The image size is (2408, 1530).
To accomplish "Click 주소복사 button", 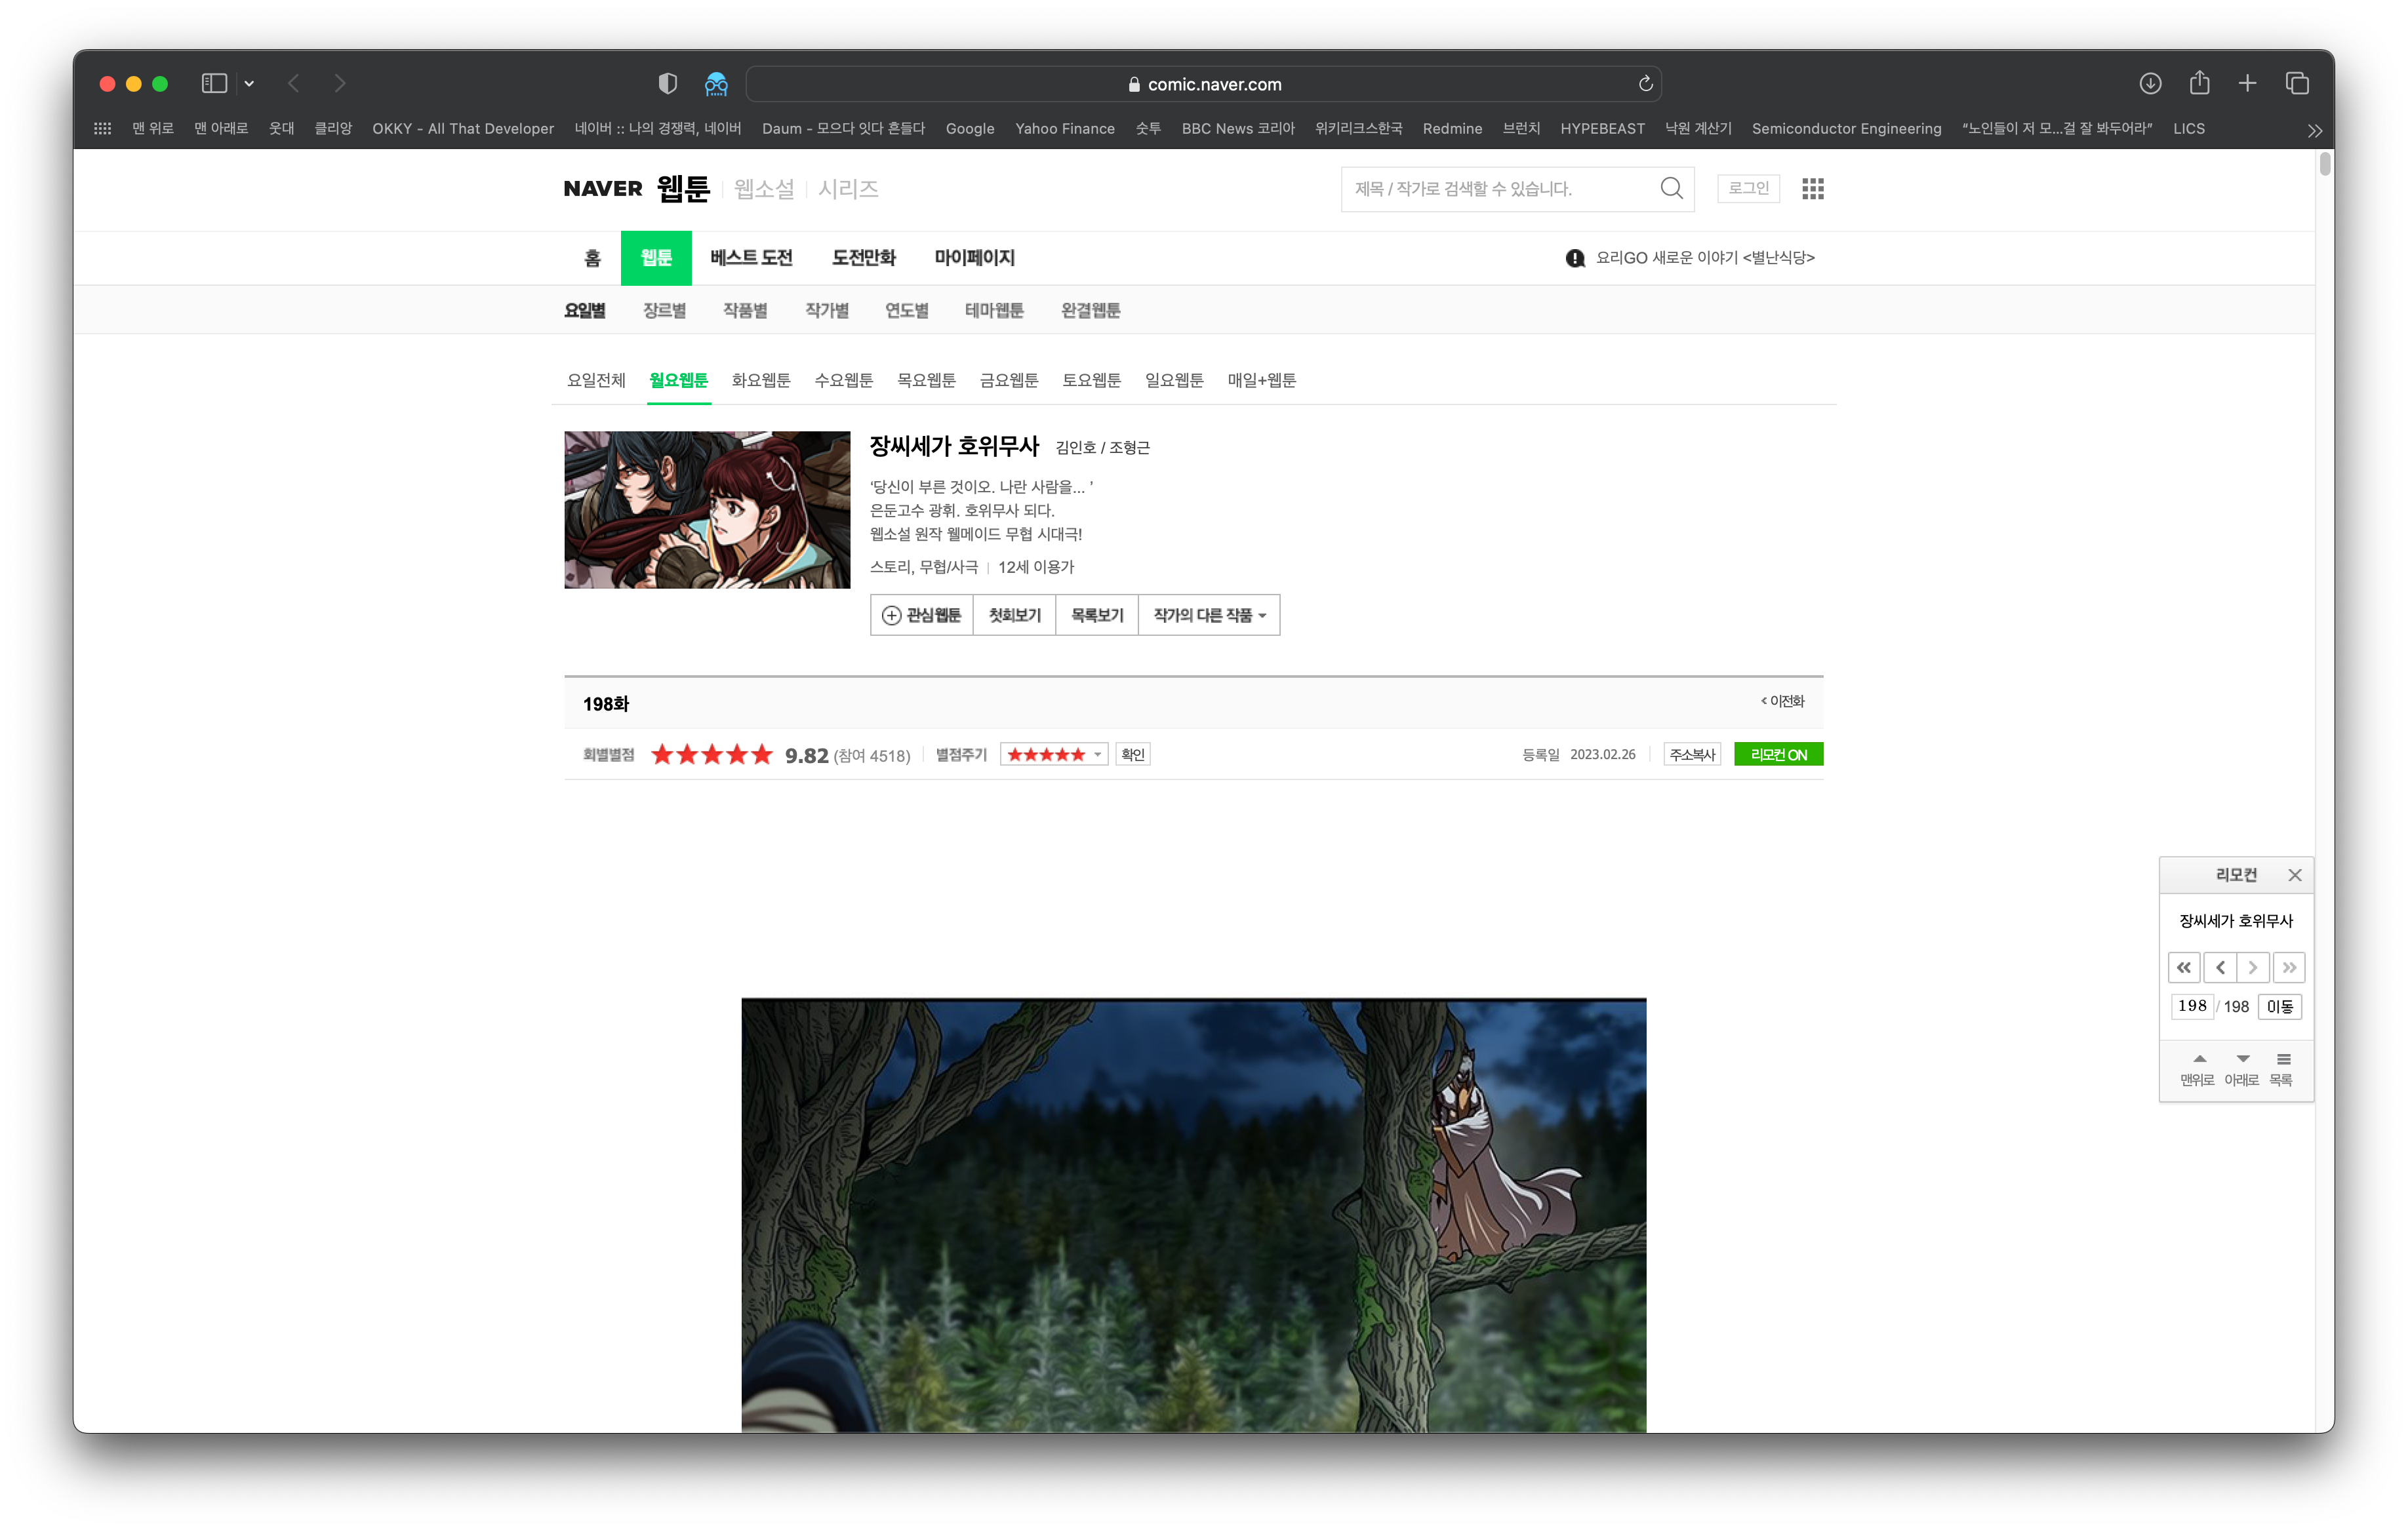I will (x=1692, y=755).
